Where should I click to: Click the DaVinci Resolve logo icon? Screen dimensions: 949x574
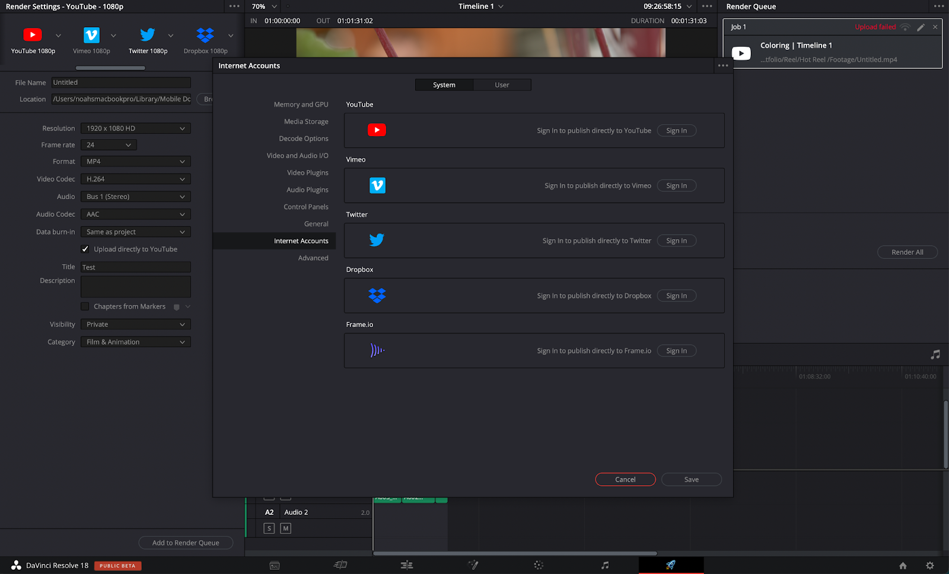(x=16, y=565)
